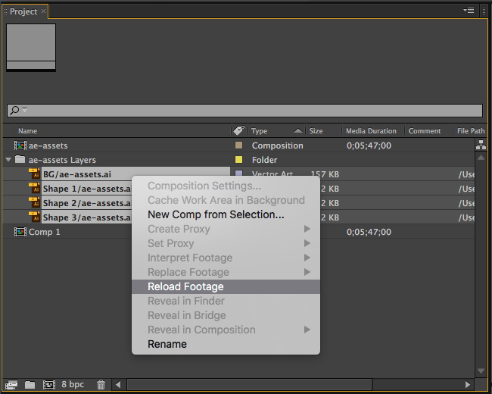The height and width of the screenshot is (394, 492).
Task: Click the label tag column icon
Action: click(x=238, y=131)
